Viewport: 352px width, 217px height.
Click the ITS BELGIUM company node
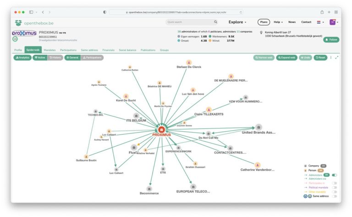[136, 116]
